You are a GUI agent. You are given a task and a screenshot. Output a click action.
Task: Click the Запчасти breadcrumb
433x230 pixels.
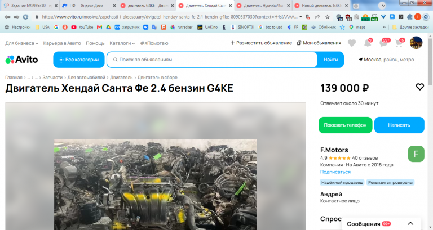[52, 78]
